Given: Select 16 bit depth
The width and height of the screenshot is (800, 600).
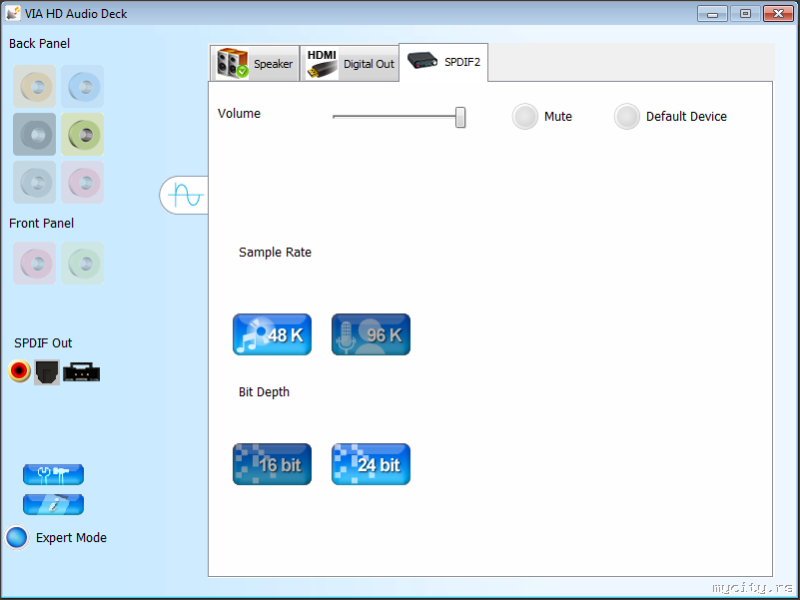Looking at the screenshot, I should tap(272, 464).
